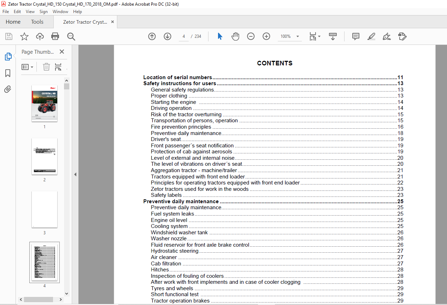Zoom out with the minus icon

[251, 36]
